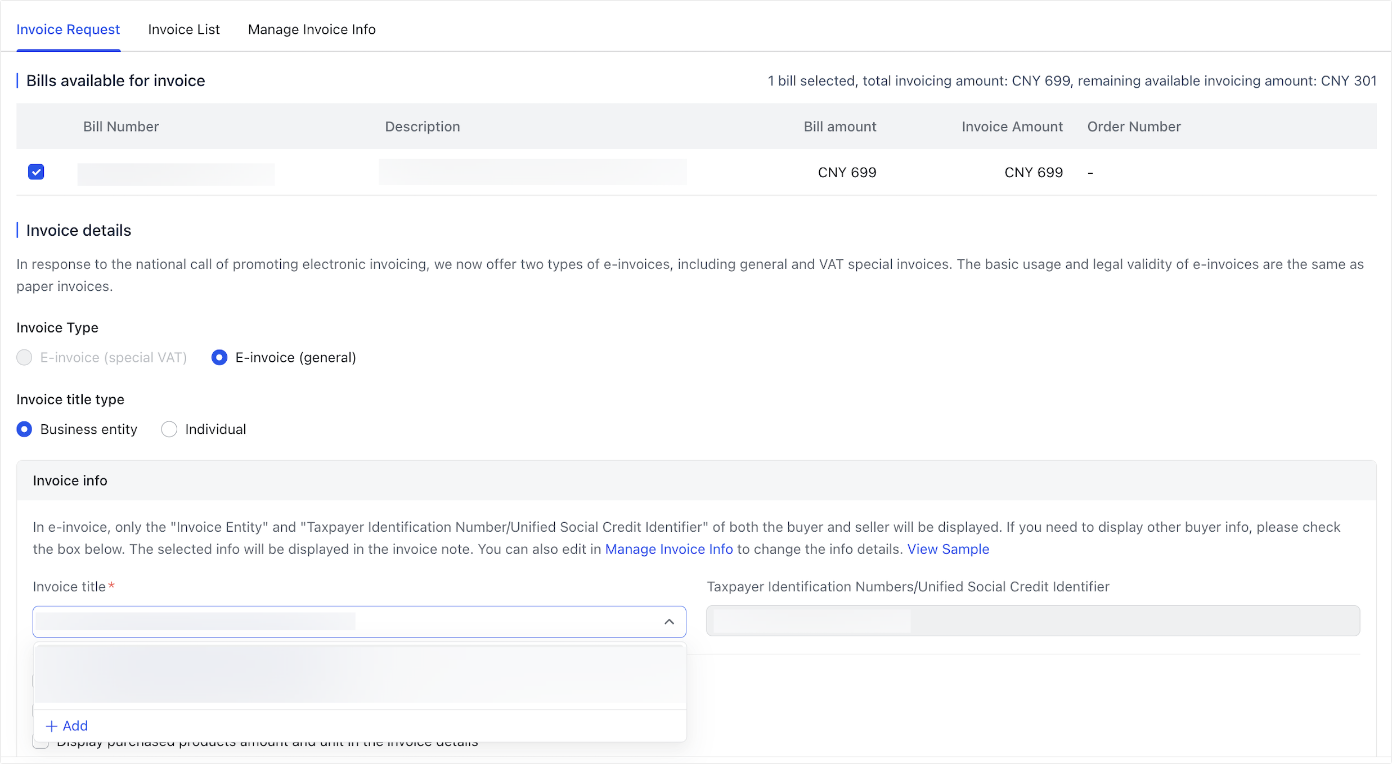The image size is (1392, 764).
Task: Select E-invoice (special VAT) invoice type
Action: pyautogui.click(x=24, y=357)
